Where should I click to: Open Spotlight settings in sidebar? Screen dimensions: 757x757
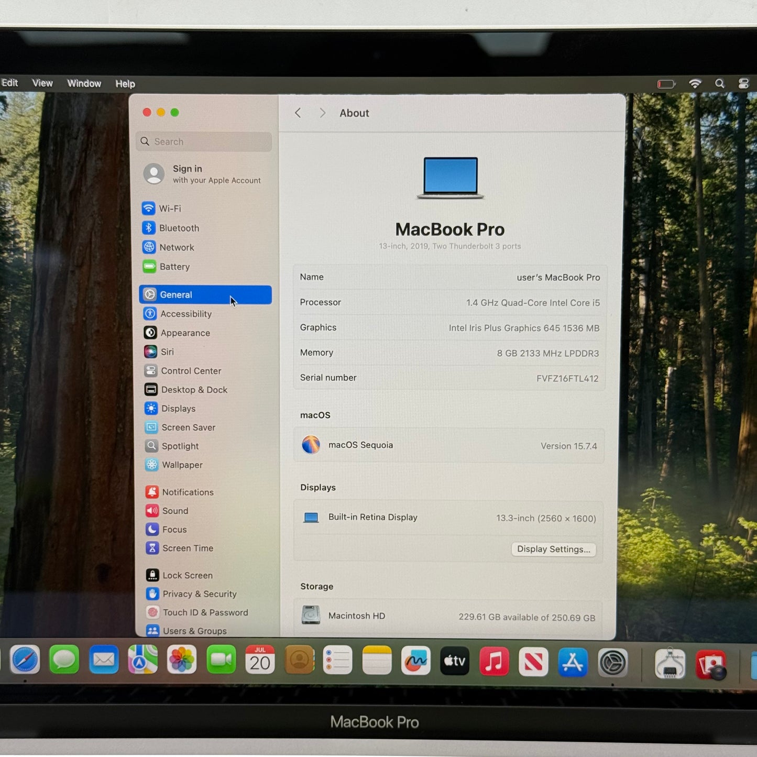pos(205,446)
